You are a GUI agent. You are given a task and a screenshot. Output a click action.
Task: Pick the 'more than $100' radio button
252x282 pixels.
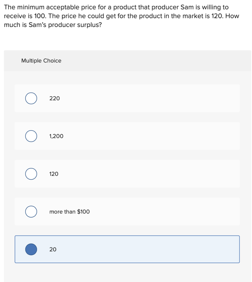(x=31, y=212)
